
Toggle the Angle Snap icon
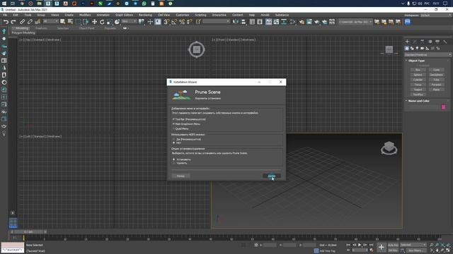(174, 22)
